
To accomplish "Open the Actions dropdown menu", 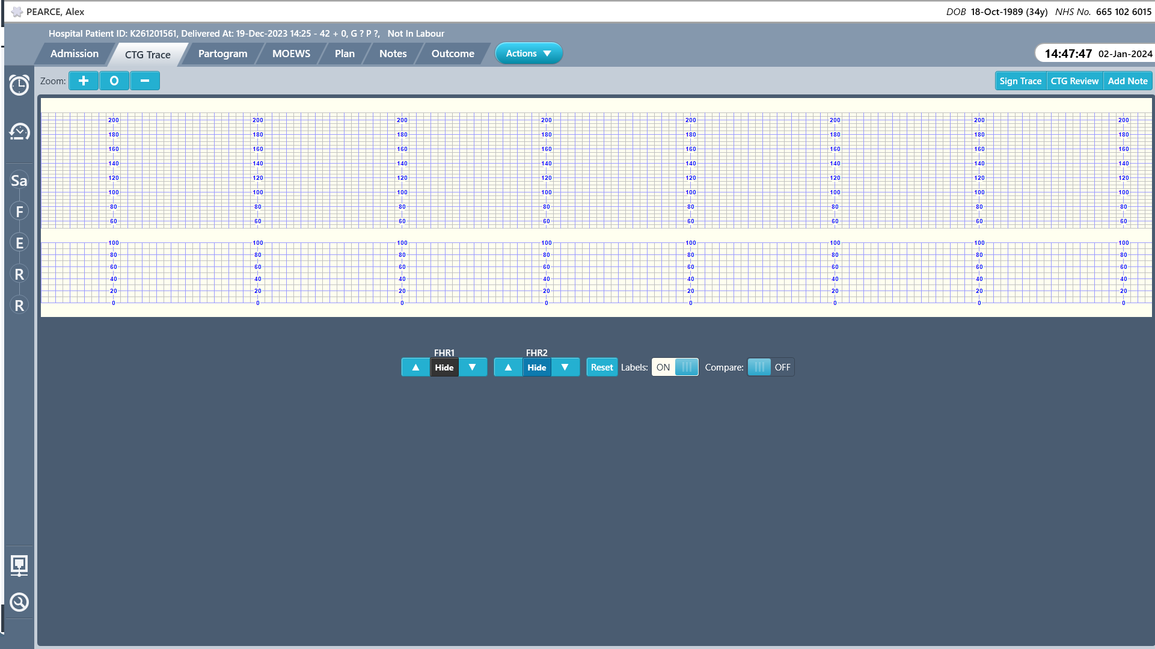I will tap(528, 53).
